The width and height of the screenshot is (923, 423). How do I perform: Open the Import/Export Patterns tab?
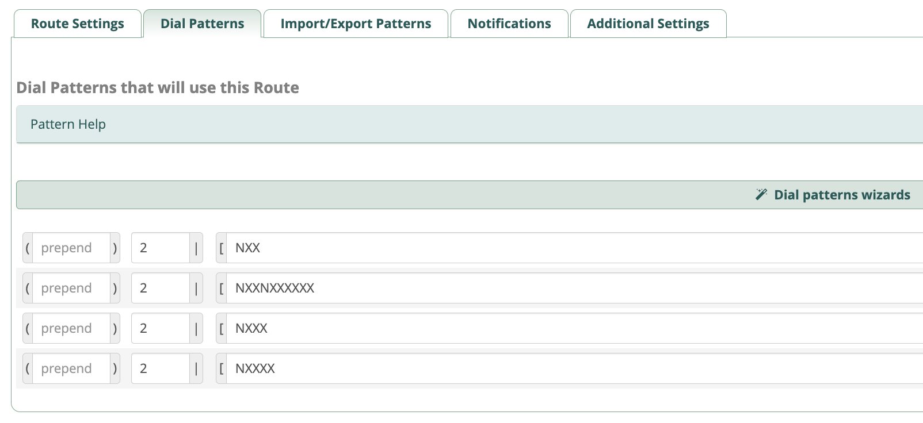pyautogui.click(x=356, y=24)
